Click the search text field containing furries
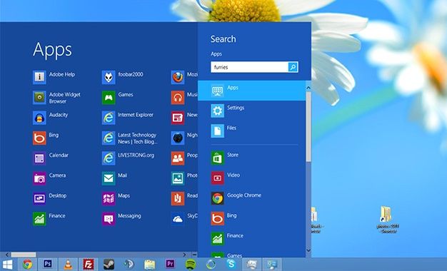Viewport: 447px width, 271px height. (x=249, y=67)
